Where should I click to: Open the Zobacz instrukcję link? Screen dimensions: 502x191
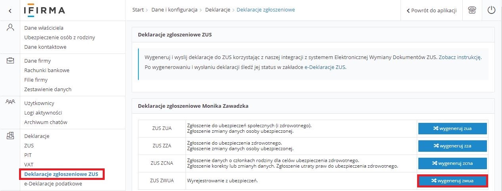tap(460, 57)
